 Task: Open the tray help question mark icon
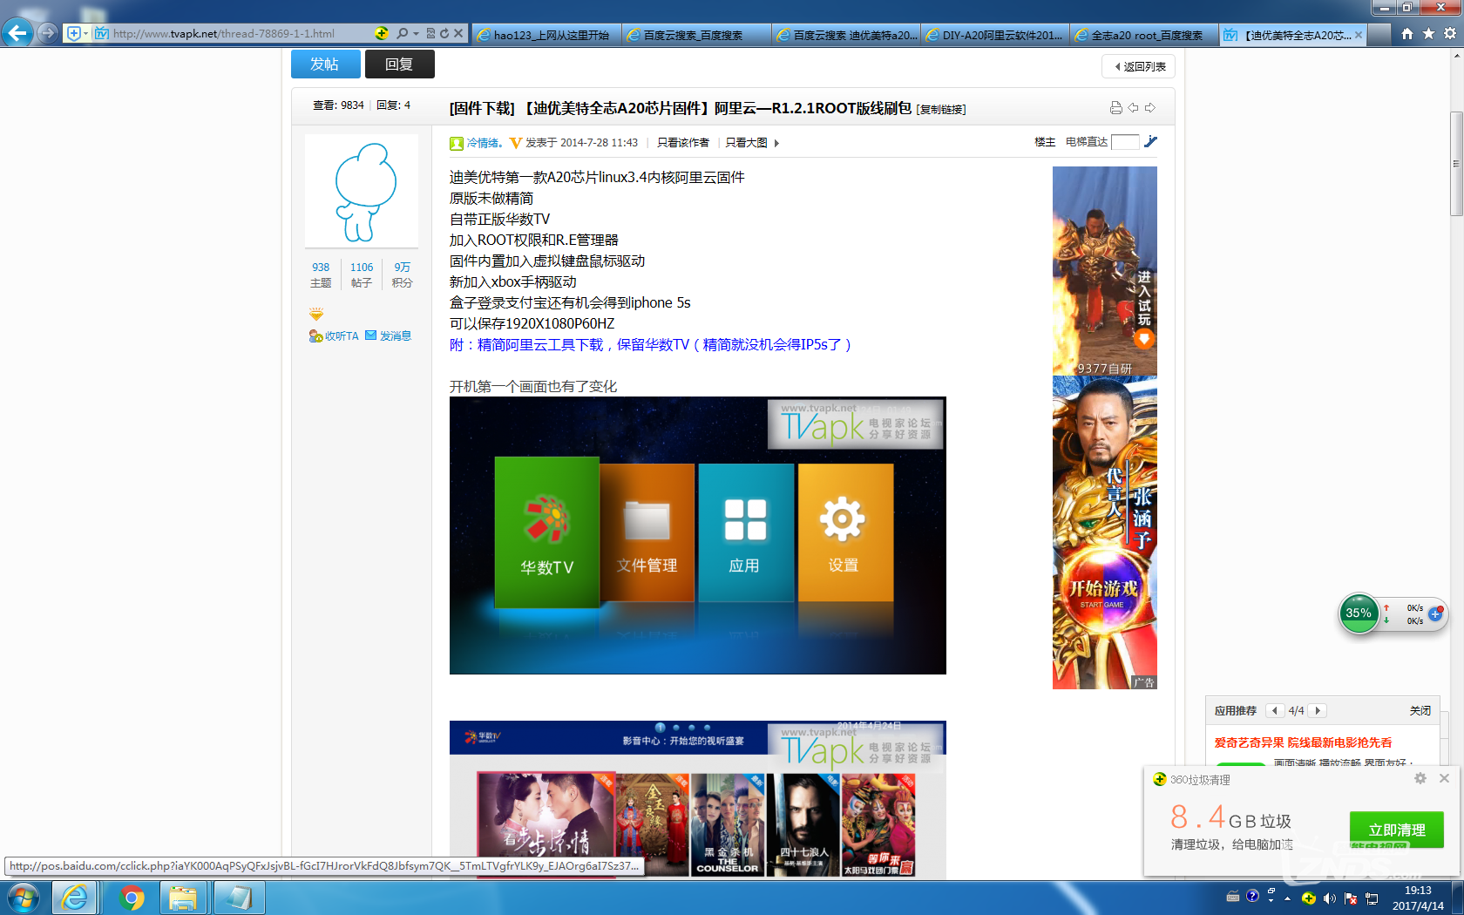pos(1252,896)
